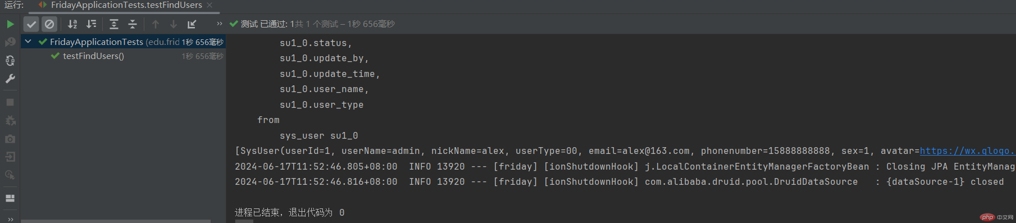The width and height of the screenshot is (1016, 223).
Task: Close the testFindUsers run tab
Action: [x=209, y=5]
